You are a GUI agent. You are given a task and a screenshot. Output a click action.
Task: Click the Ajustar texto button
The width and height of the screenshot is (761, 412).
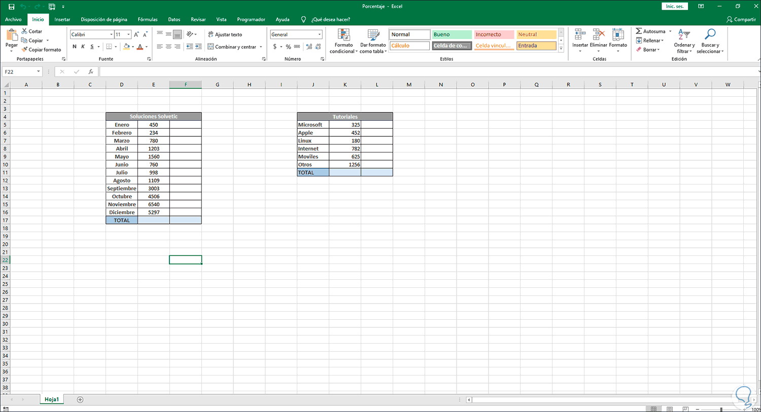tap(225, 34)
